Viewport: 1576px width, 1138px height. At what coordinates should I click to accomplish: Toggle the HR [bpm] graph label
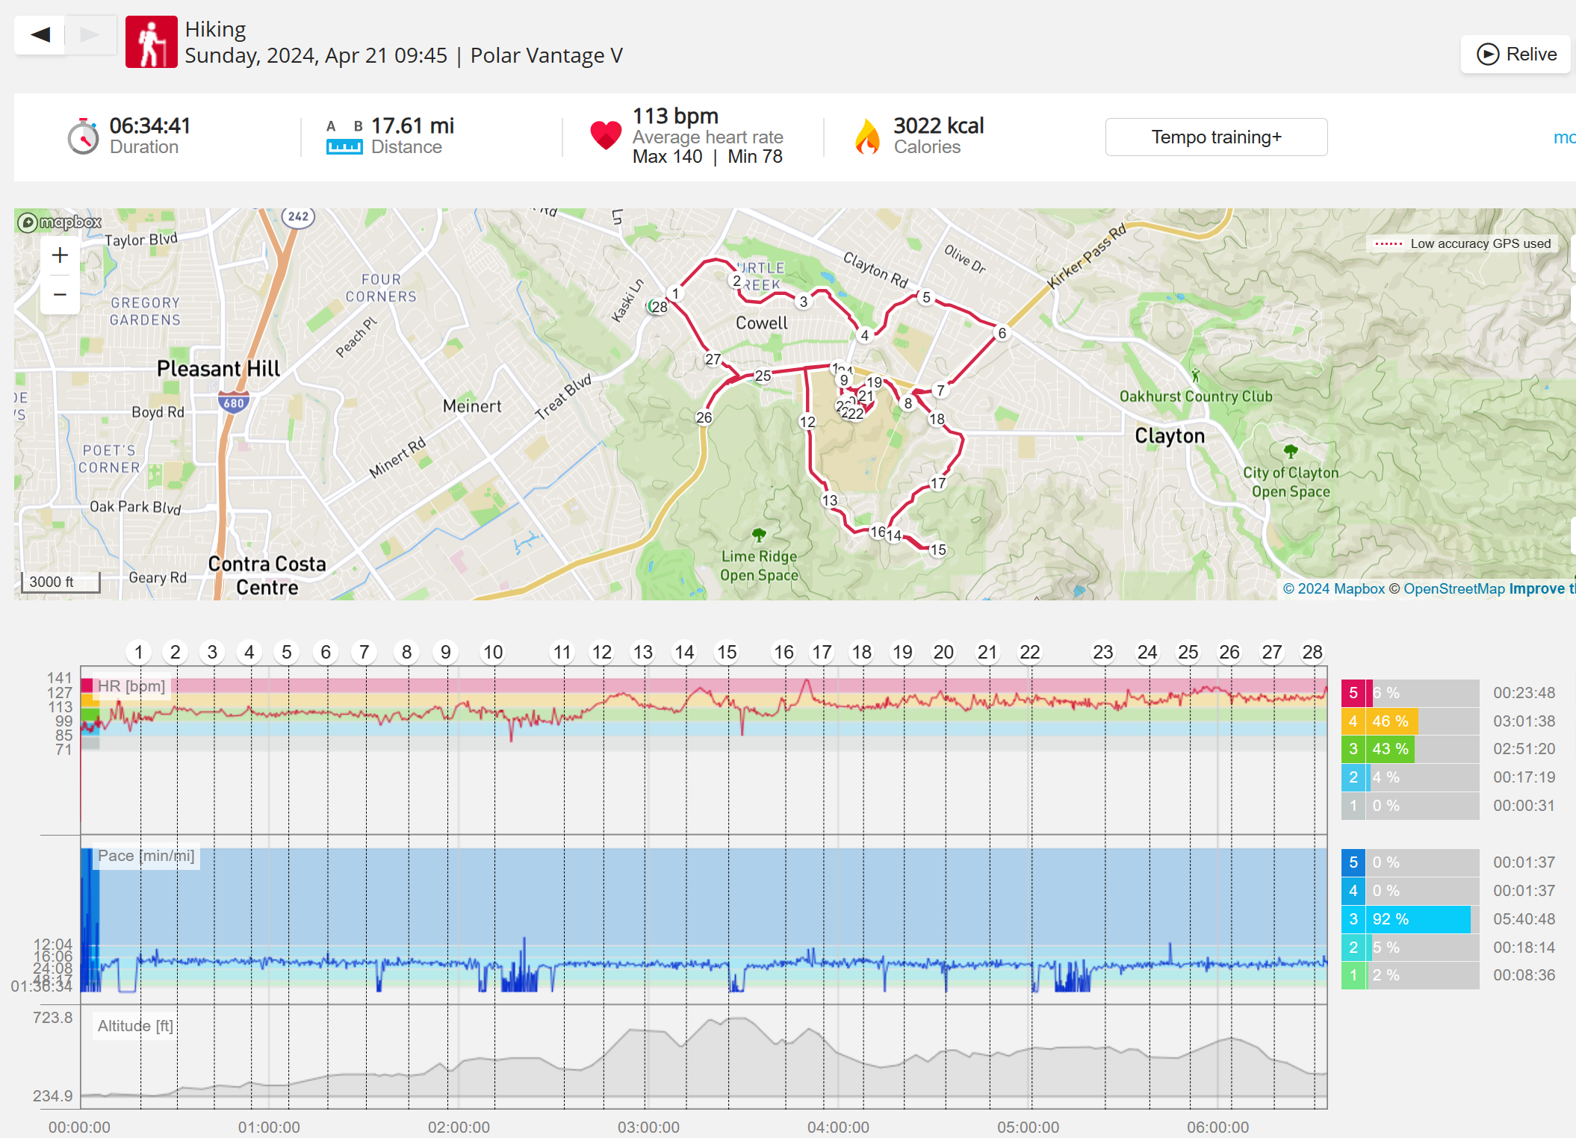click(131, 686)
